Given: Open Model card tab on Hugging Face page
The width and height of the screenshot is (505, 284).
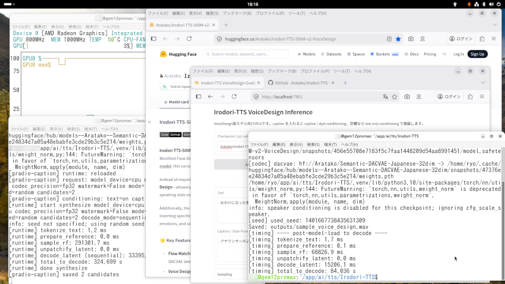Looking at the screenshot, I should [176, 102].
